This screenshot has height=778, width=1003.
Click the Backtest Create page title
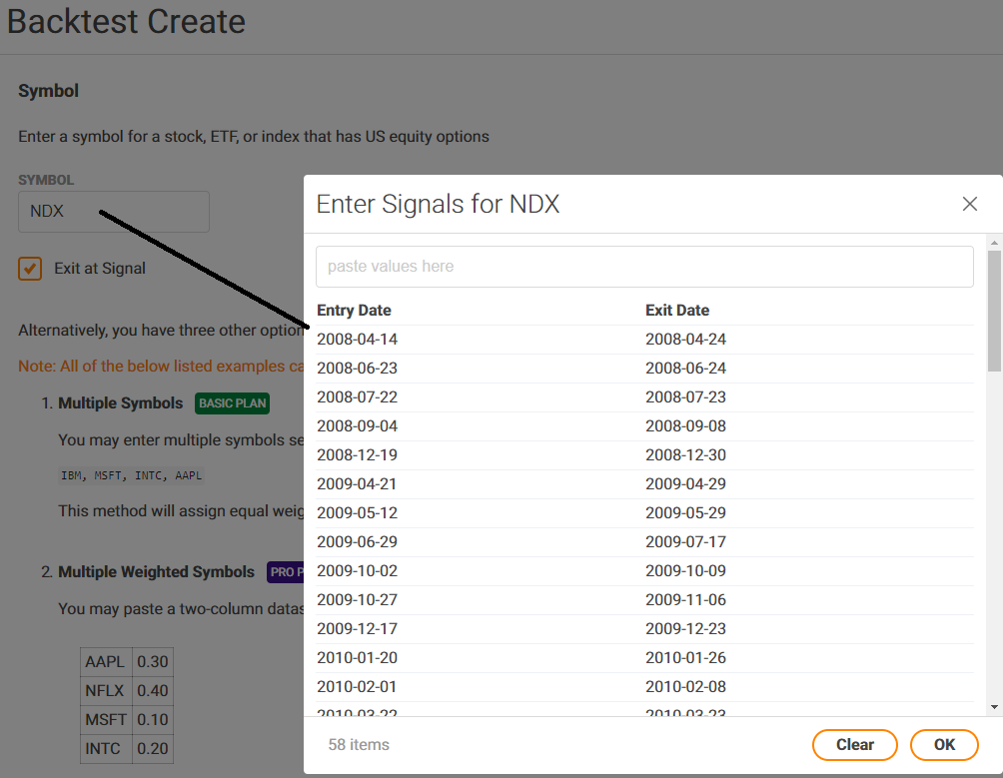[x=126, y=22]
